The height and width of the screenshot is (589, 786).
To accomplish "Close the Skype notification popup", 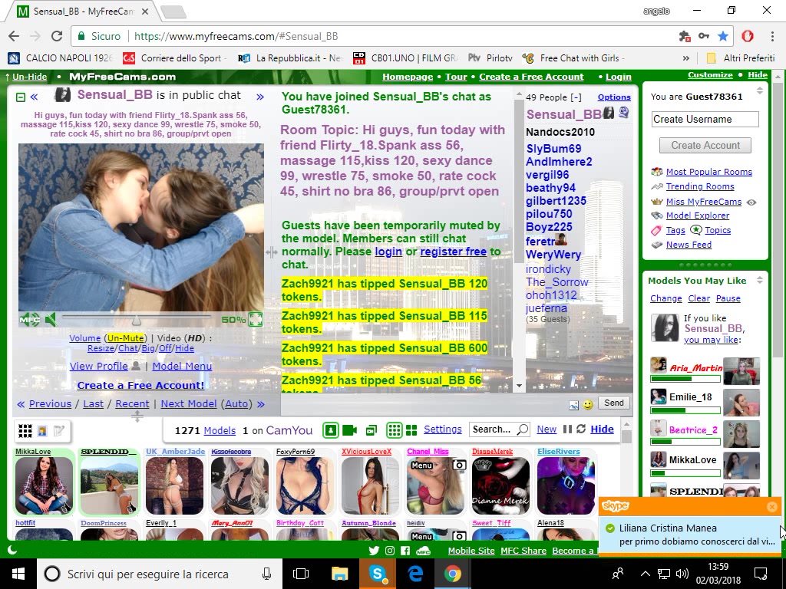I will click(772, 506).
